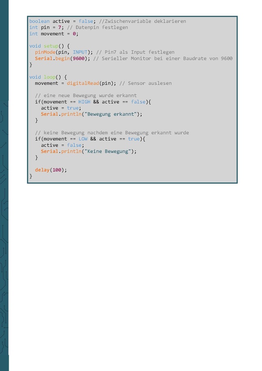Click the 'Serial.begin' call

click(52, 59)
